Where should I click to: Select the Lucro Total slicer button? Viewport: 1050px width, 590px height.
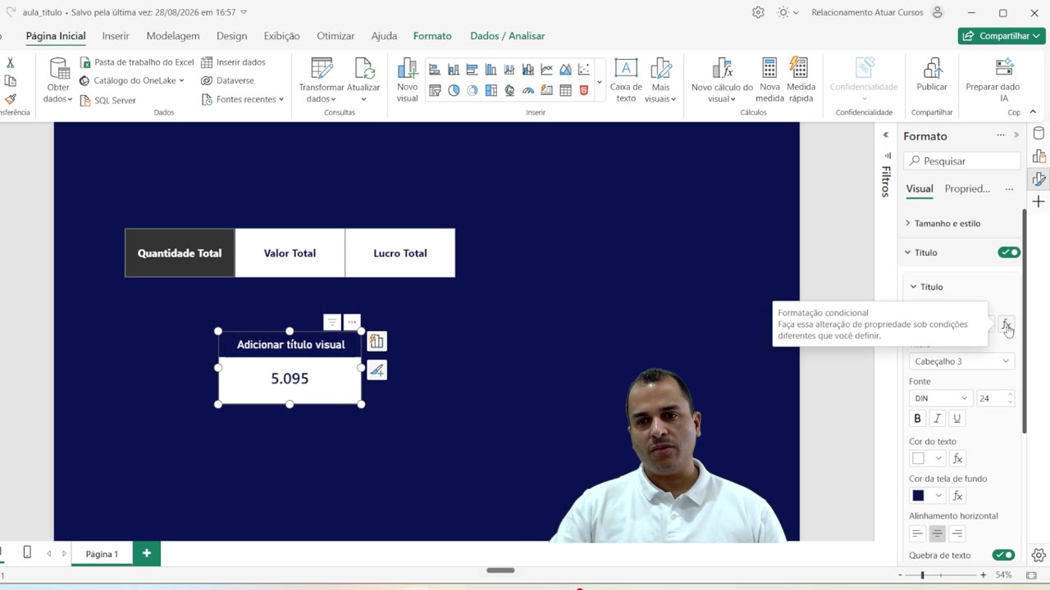coord(400,253)
